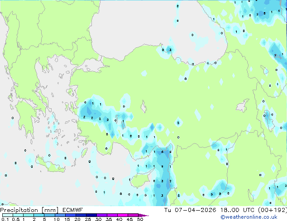Click the 0.1 to 0.5 mm legend swatch

8,215
